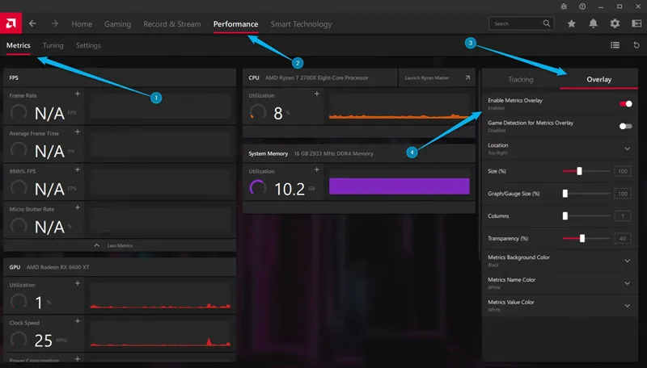The width and height of the screenshot is (647, 368).
Task: Switch to the Tuning sub-tab
Action: tap(53, 45)
